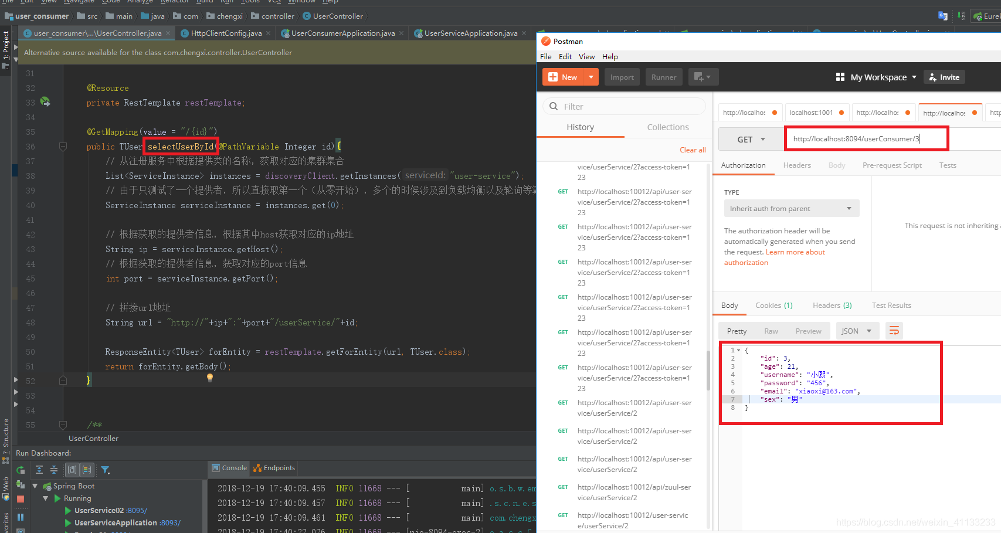The image size is (1001, 533).
Task: Open Postman File menu
Action: (546, 57)
